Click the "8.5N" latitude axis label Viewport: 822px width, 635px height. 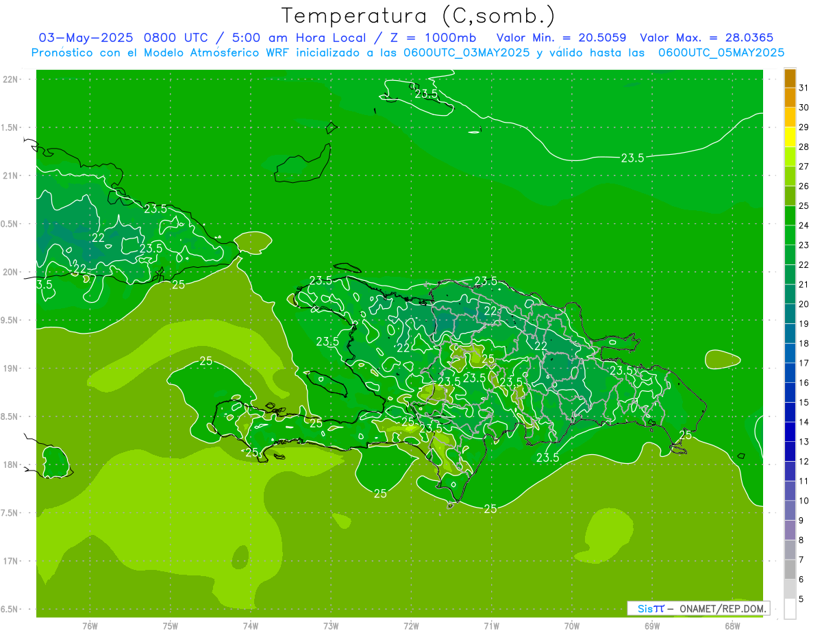(10, 416)
